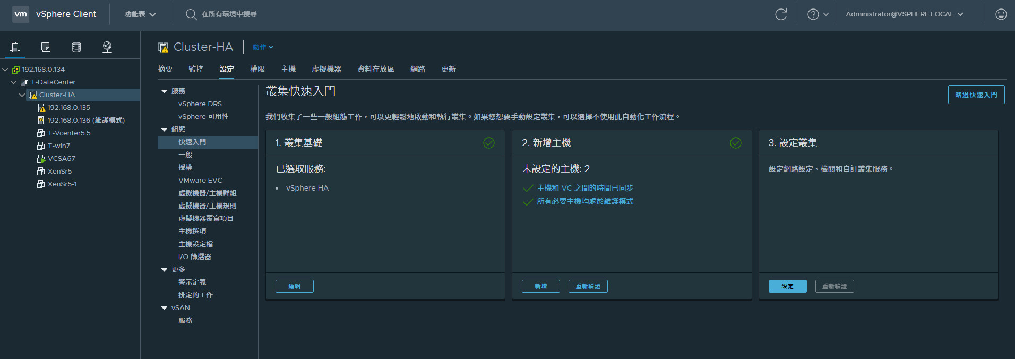Click host 192.168.0.135 warning icon
The width and height of the screenshot is (1015, 359).
tap(41, 108)
